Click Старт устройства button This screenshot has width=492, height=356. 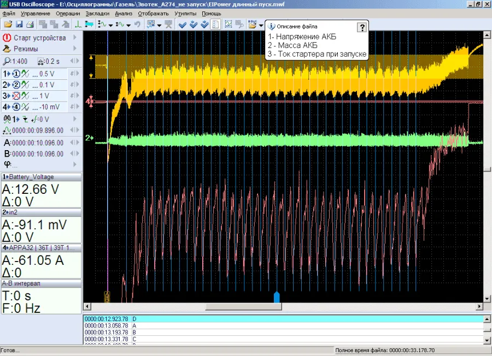coord(39,38)
